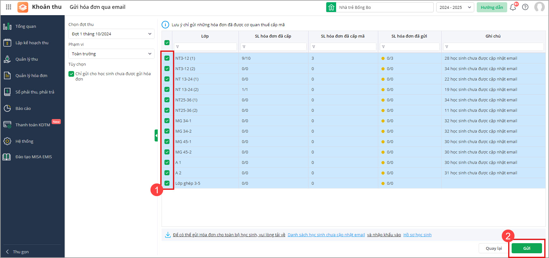Open the help question mark icon
Viewport: 549px width, 258px height.
(525, 7)
